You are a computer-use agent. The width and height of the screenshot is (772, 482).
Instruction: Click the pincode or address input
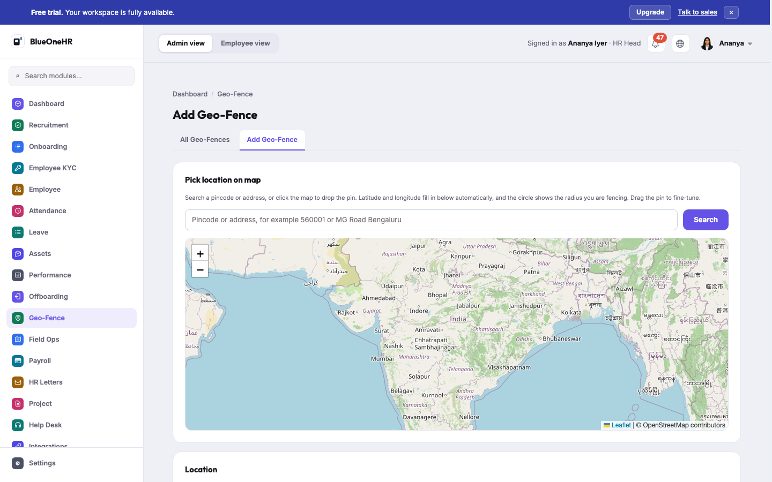pos(431,220)
